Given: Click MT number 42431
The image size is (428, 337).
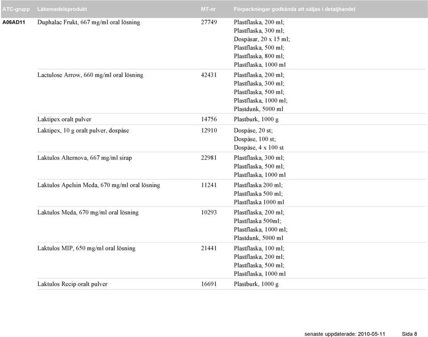Looking at the screenshot, I should click(209, 75).
